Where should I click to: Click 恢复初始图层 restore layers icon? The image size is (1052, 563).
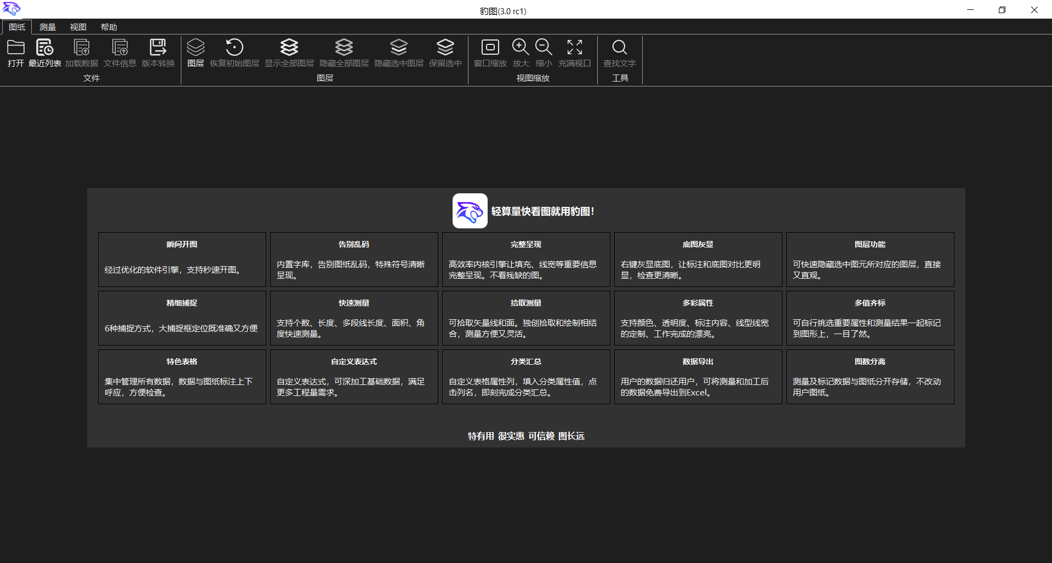click(x=235, y=48)
